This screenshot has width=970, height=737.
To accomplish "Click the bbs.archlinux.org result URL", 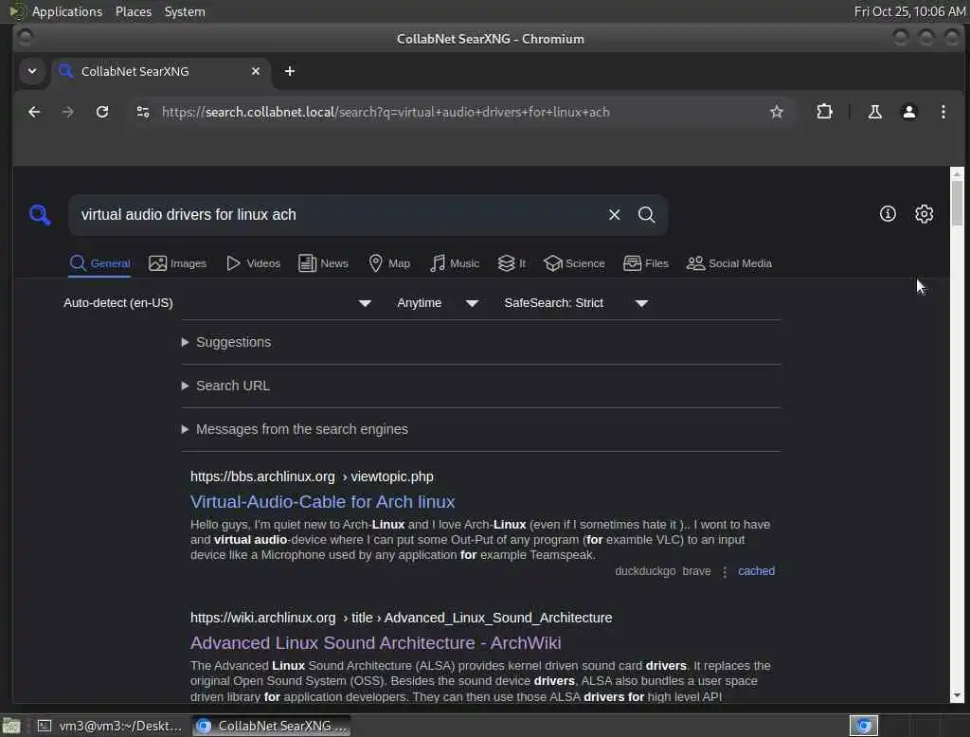I will pyautogui.click(x=312, y=476).
